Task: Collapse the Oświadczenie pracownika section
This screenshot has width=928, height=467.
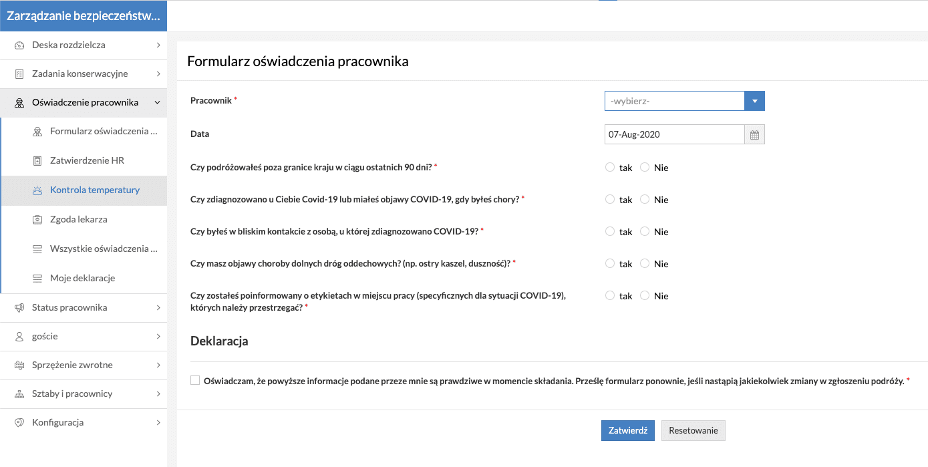Action: (158, 103)
